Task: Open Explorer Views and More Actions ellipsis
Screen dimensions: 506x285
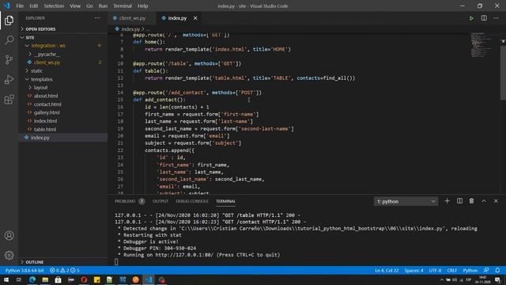Action: [97, 18]
